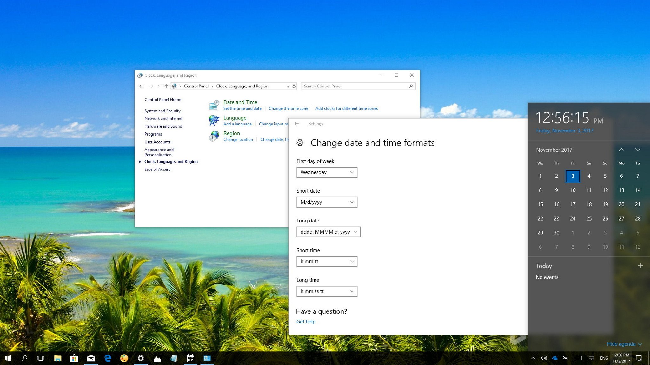This screenshot has width=650, height=365.
Task: Click Get help link
Action: 306,321
